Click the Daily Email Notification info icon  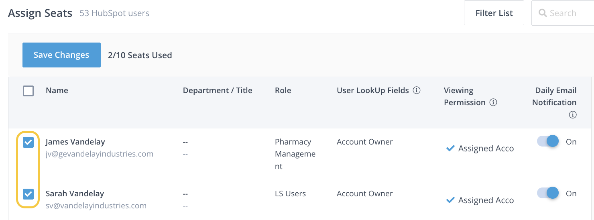(573, 115)
